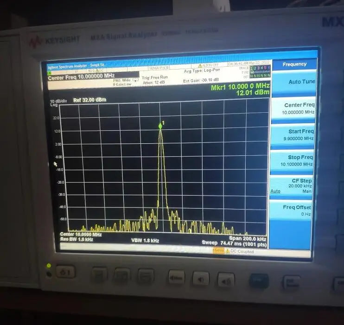Click the '10 dB/div' scale label
This screenshot has width=344, height=325.
[x=58, y=101]
